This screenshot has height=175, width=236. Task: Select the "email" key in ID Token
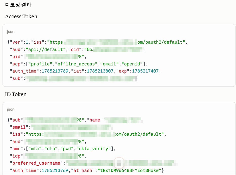[19, 127]
